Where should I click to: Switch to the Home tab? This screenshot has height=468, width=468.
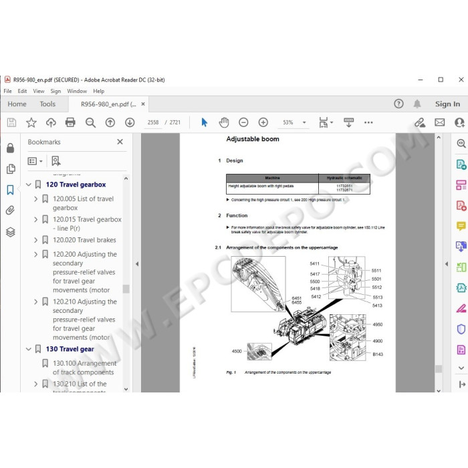(x=17, y=104)
